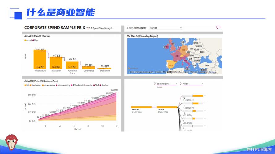Click the Select Sales Region dropdown chevron
275x154 pixels.
pyautogui.click(x=181, y=27)
